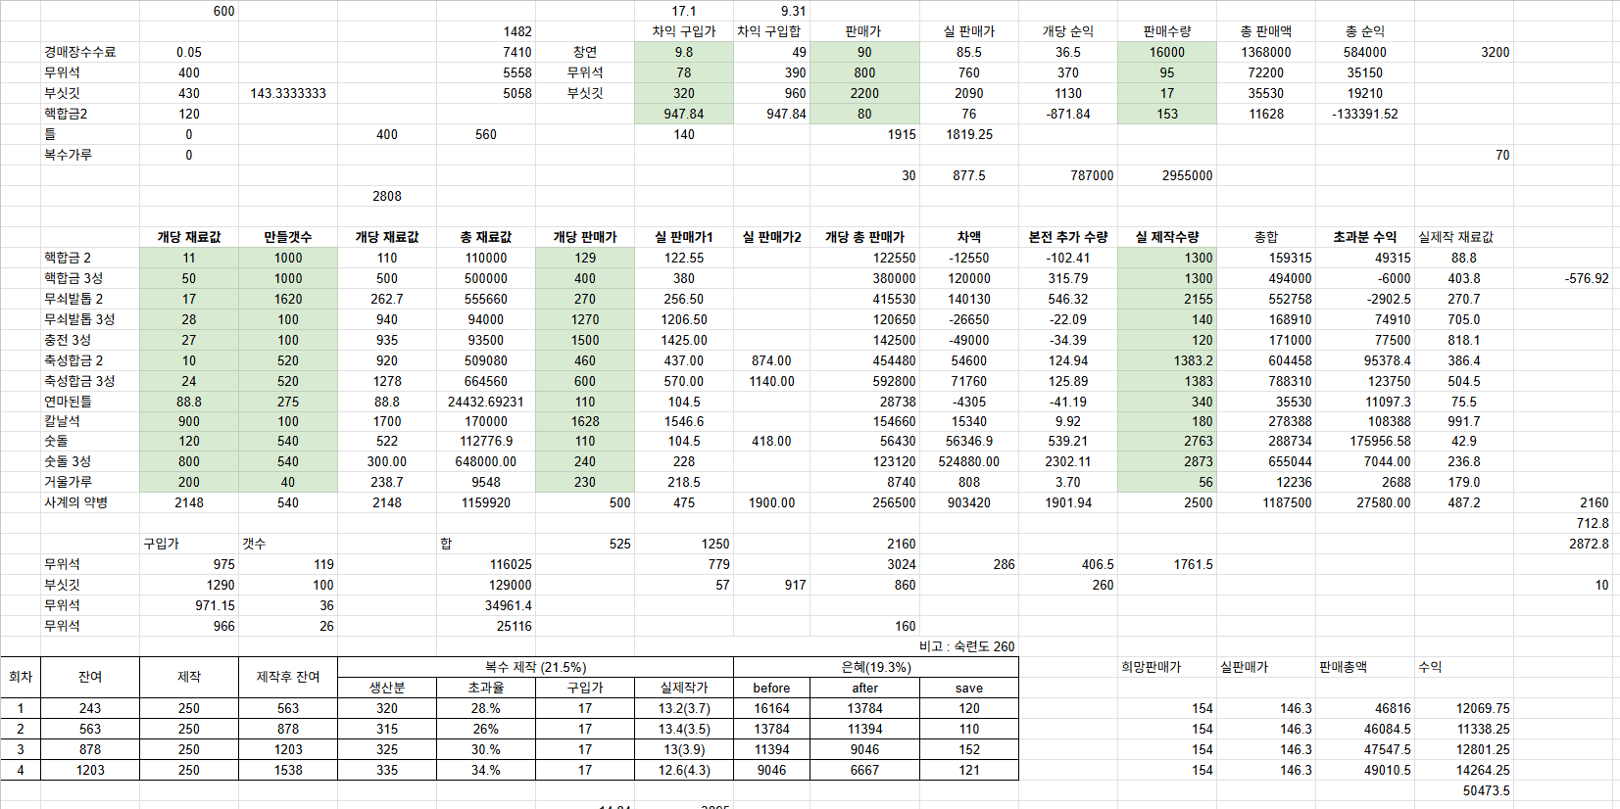The height and width of the screenshot is (809, 1620).
Task: Select the 본전 추가 수량 header cell
Action: pos(1067,237)
